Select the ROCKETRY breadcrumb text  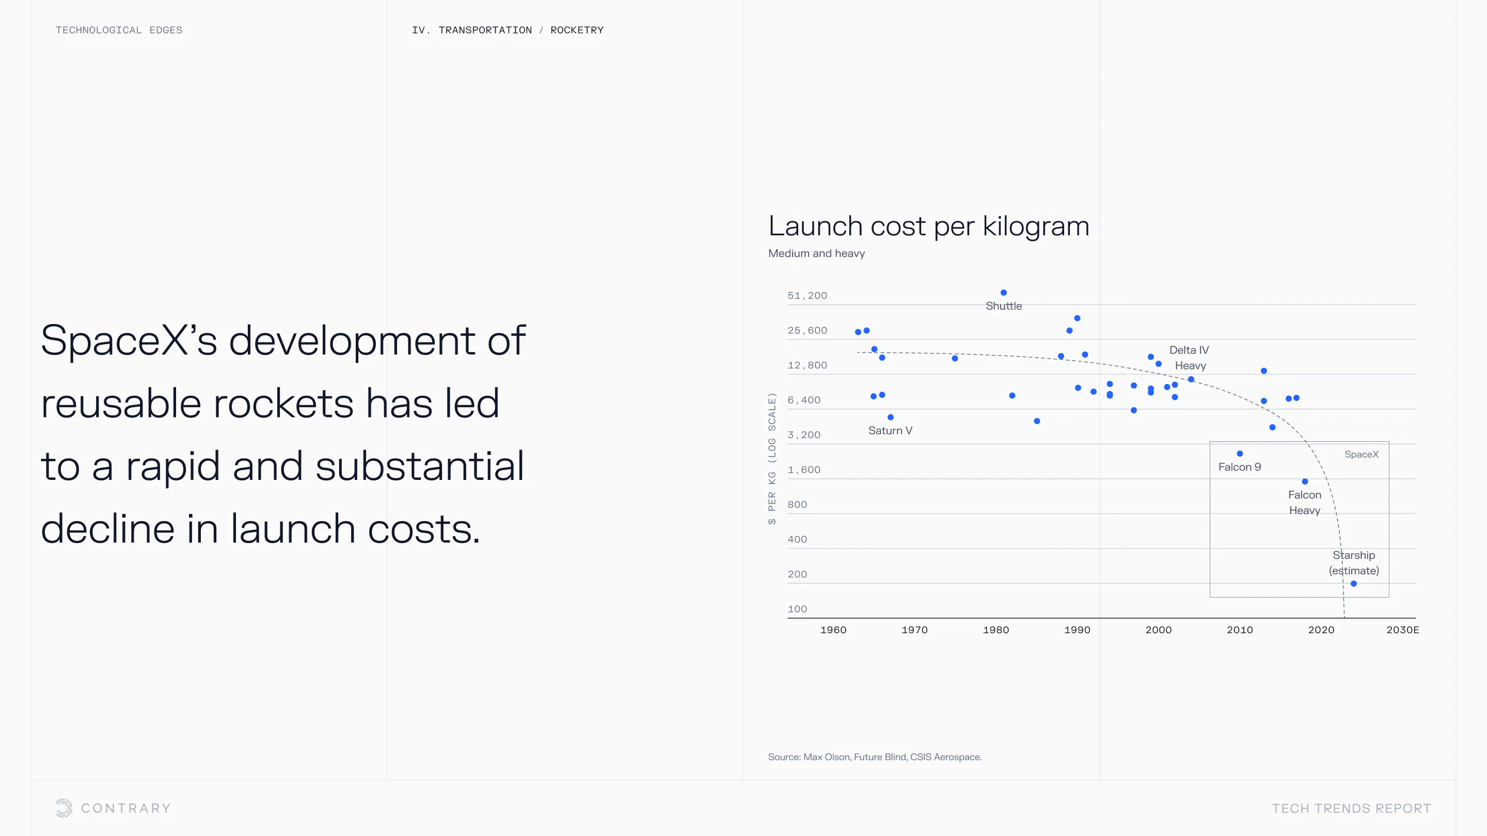[577, 30]
